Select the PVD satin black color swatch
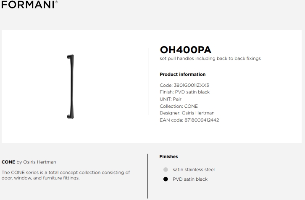The width and height of the screenshot is (305, 200). tap(166, 179)
